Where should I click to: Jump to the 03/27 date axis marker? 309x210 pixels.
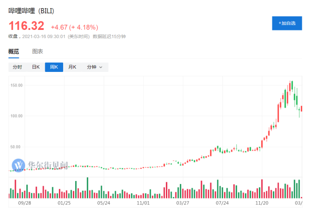click(x=183, y=203)
